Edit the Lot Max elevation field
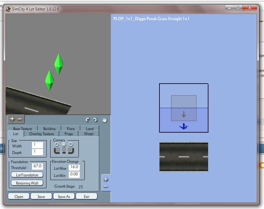 [x=74, y=167]
